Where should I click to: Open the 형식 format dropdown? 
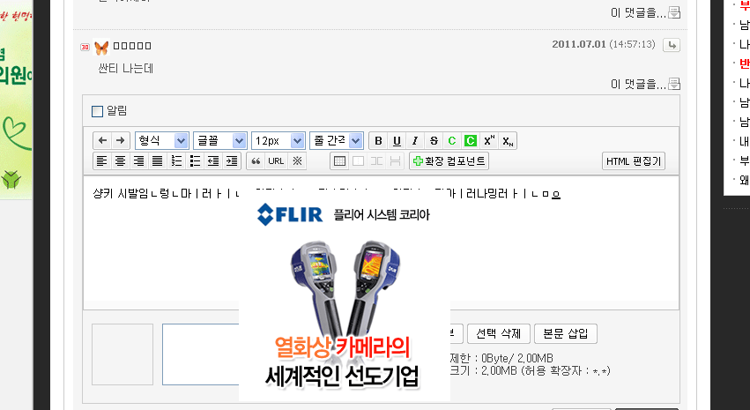161,141
